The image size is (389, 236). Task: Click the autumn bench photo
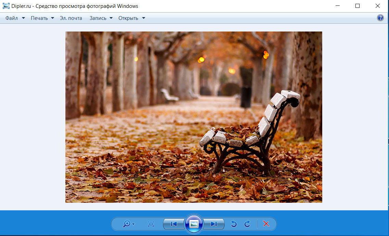tap(193, 116)
